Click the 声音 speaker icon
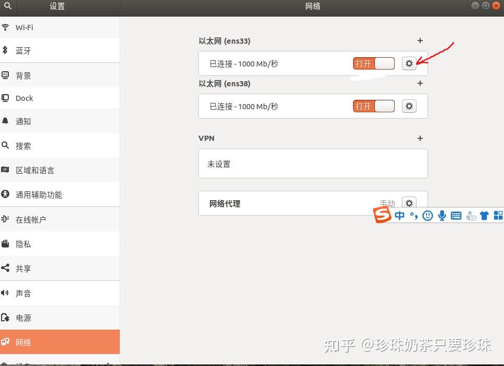 pyautogui.click(x=5, y=293)
